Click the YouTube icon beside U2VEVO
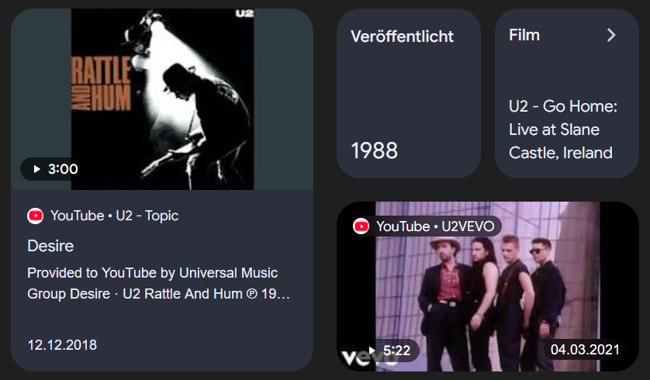 tap(361, 226)
